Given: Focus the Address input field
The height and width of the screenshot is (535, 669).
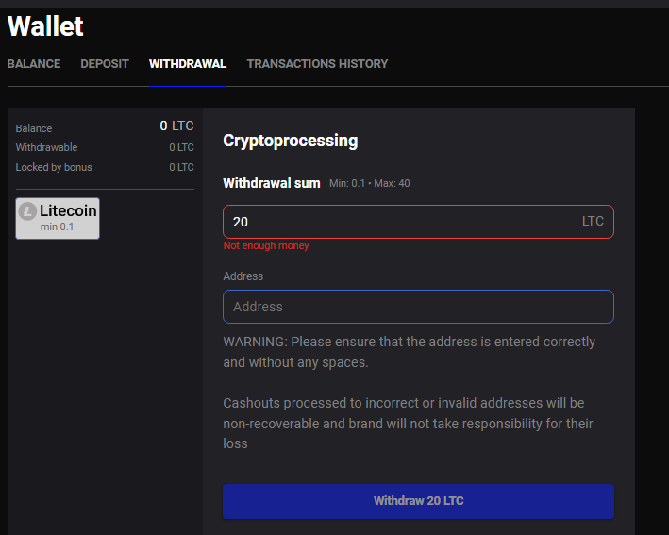Looking at the screenshot, I should (x=418, y=307).
